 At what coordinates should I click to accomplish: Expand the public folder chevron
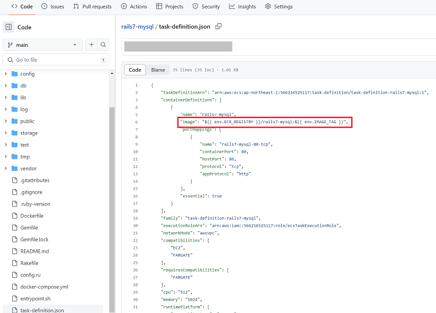5,121
